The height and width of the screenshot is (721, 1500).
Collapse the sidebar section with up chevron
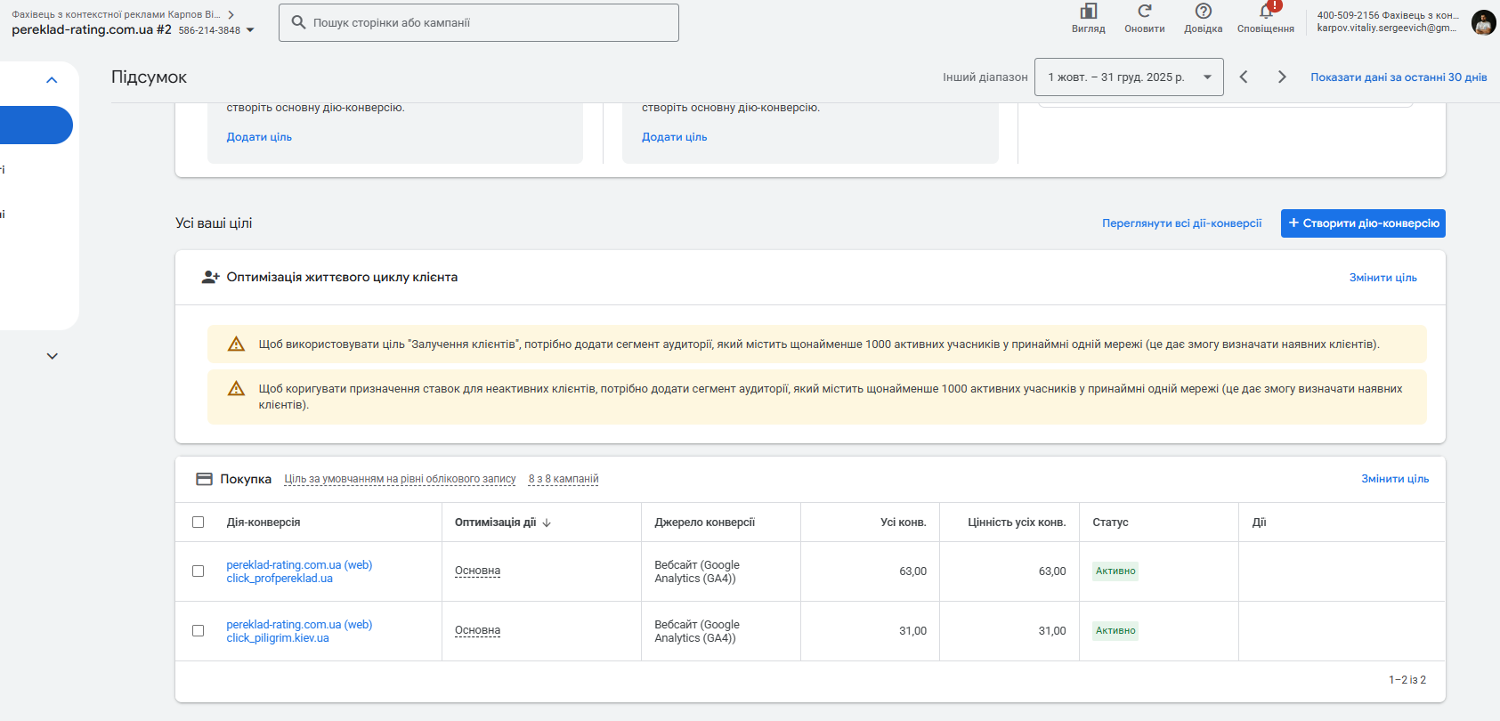[x=52, y=80]
